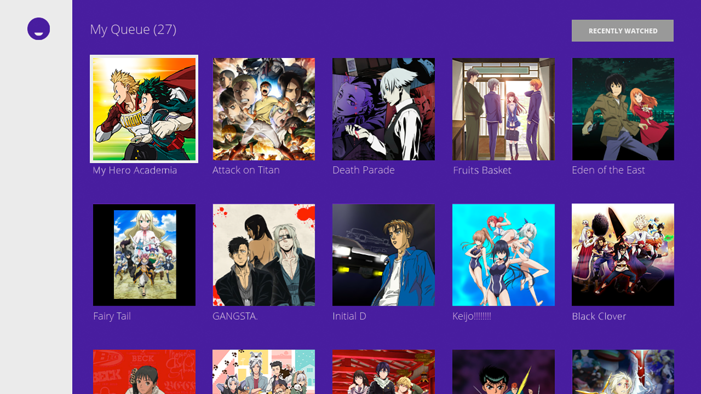Select the "Eden of the East" title
Screen dimensions: 701x394
(608, 170)
